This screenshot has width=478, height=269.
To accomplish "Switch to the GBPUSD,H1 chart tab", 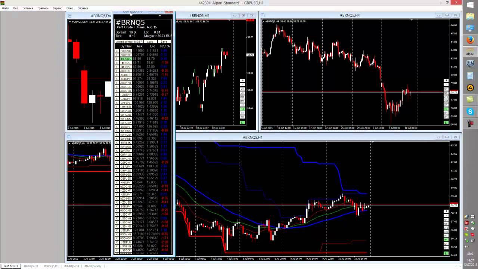I will tap(11, 266).
